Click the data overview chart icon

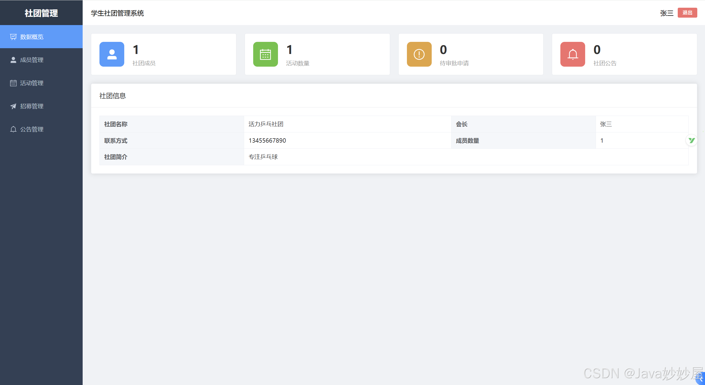pos(13,37)
